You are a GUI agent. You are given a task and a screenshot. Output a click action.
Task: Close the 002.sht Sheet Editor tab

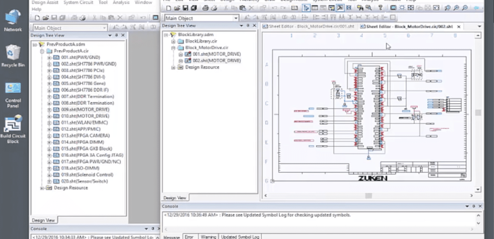(459, 26)
